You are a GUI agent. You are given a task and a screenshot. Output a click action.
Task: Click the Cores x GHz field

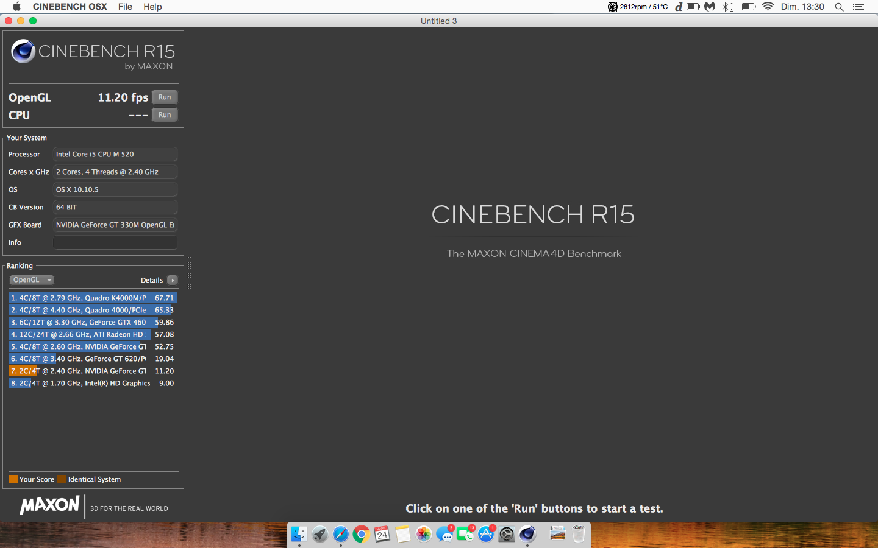tap(115, 172)
